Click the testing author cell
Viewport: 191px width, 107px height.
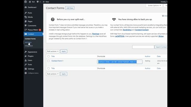tap(147, 61)
